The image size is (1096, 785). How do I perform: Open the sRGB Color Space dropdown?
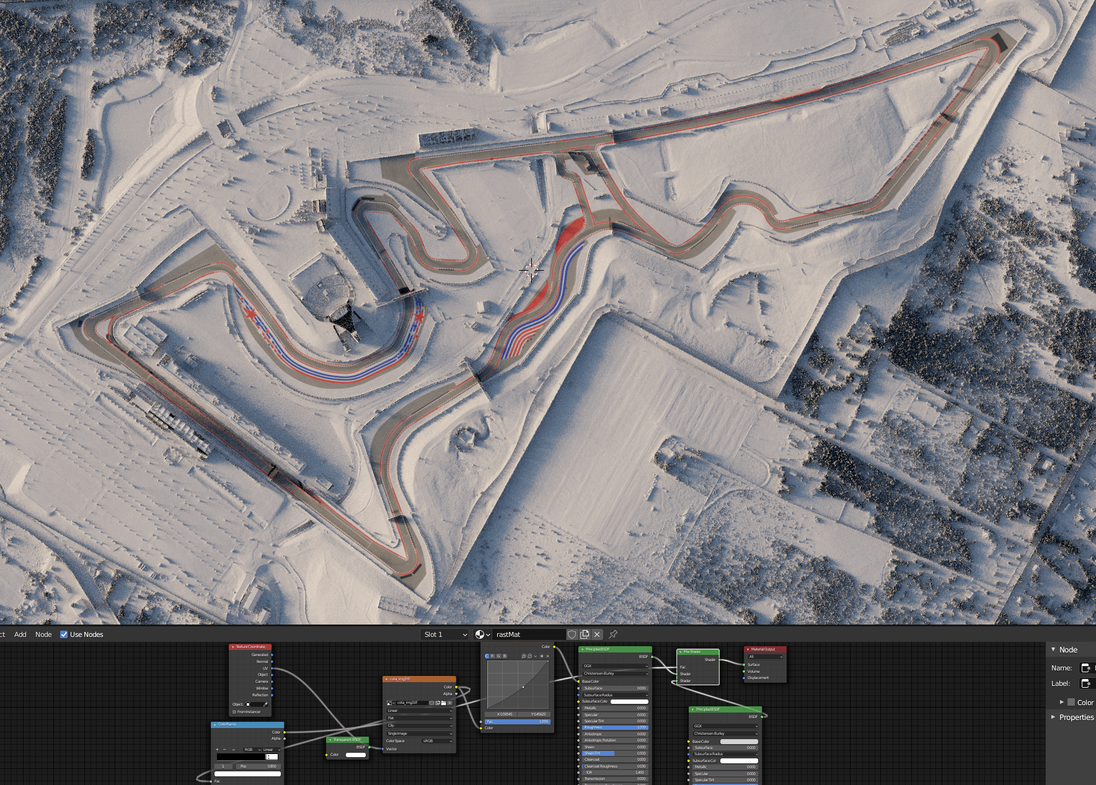(437, 741)
